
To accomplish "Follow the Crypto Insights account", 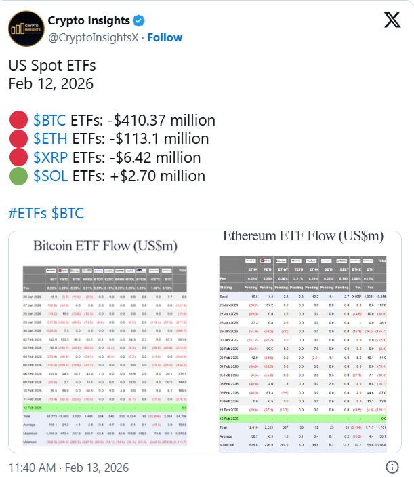I will 165,36.
